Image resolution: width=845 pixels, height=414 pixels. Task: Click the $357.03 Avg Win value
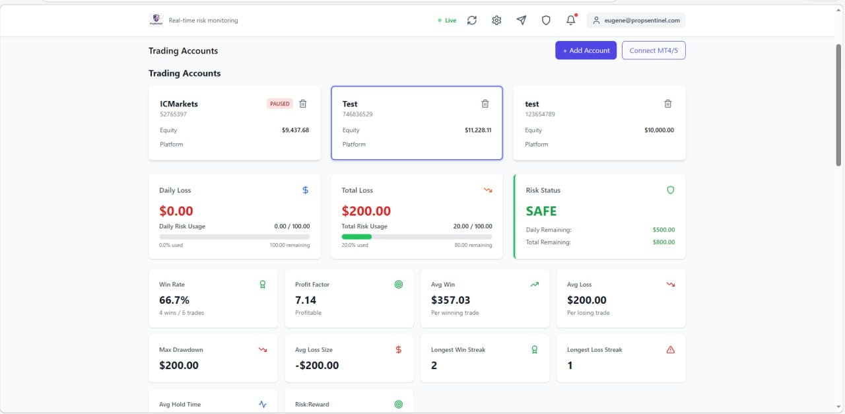click(451, 300)
